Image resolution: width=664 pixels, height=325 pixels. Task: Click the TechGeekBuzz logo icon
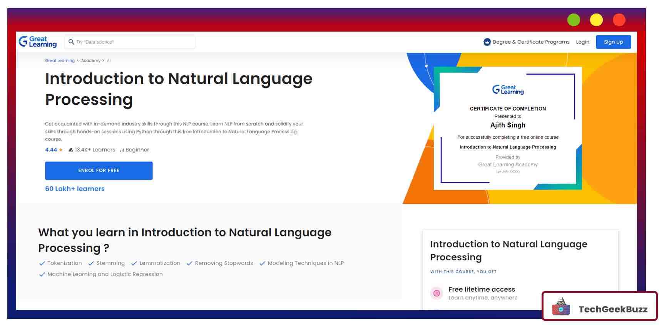point(561,307)
